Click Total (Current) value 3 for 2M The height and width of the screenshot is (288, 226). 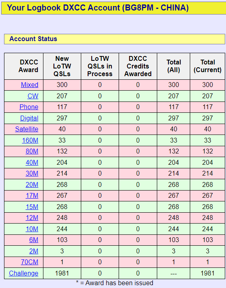(208, 251)
